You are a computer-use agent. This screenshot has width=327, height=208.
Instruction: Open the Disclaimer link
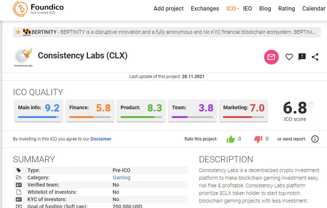point(101,139)
